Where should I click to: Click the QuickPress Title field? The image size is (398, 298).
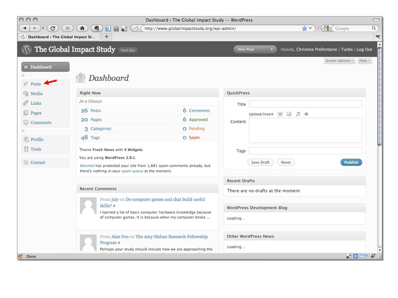pos(306,104)
